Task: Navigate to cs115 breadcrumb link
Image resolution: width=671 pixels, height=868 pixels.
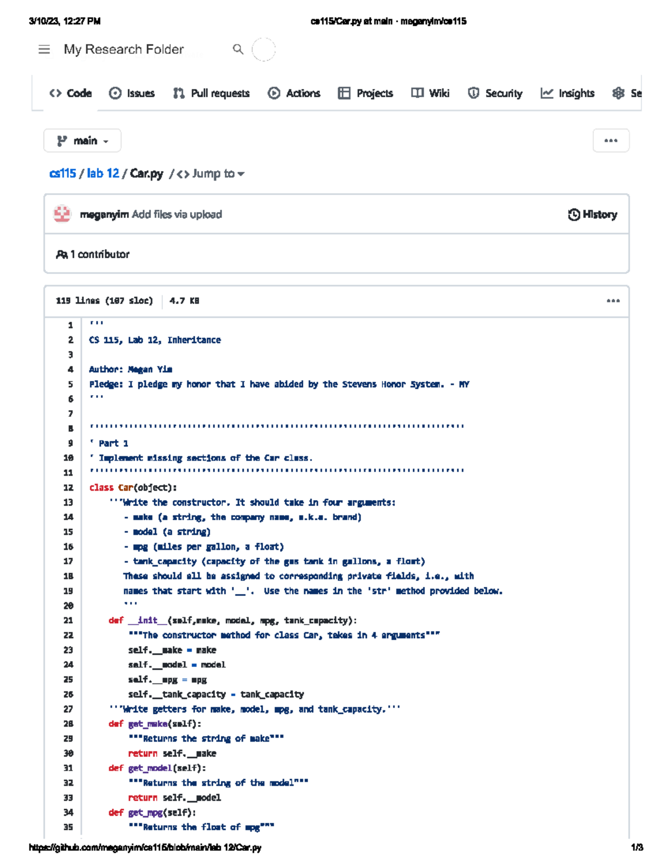Action: [x=63, y=174]
